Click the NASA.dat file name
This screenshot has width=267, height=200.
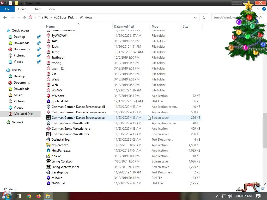[58, 183]
